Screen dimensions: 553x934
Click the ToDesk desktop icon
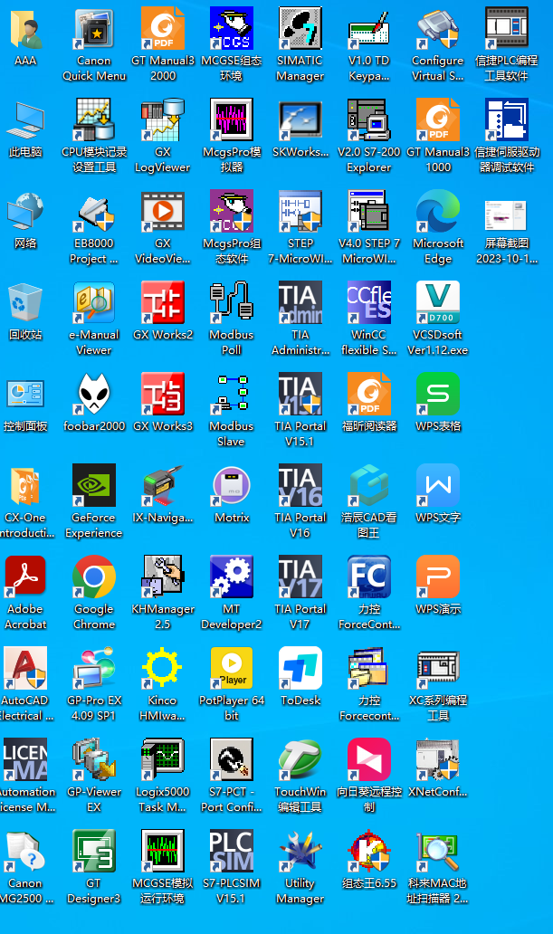pyautogui.click(x=300, y=670)
